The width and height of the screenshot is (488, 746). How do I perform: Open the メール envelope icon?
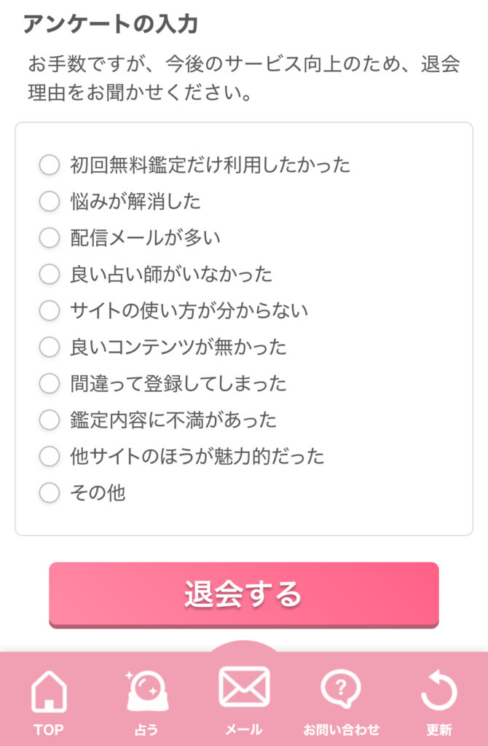pyautogui.click(x=244, y=686)
